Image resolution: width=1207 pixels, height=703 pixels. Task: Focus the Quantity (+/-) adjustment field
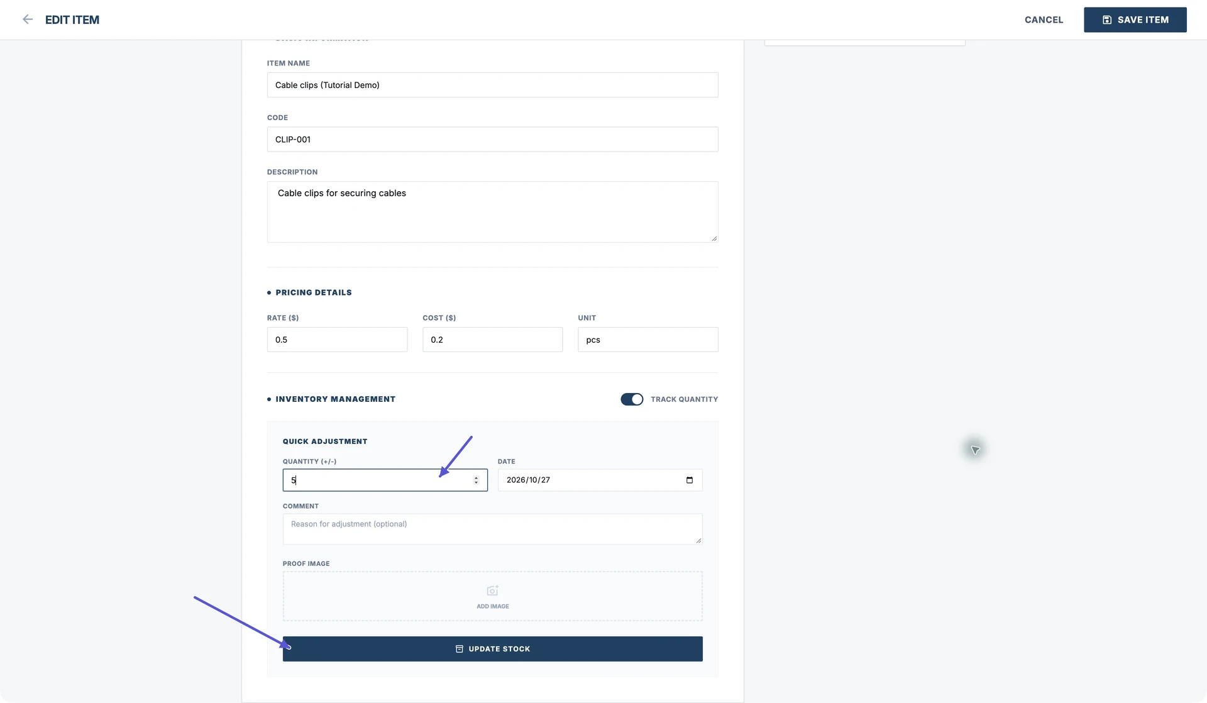tap(385, 480)
